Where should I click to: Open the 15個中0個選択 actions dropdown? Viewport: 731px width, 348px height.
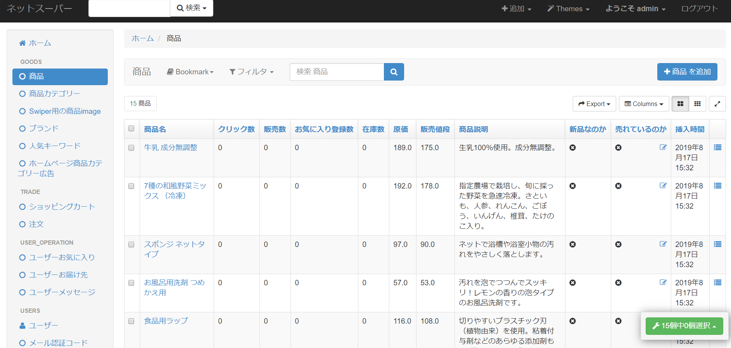[x=684, y=326]
